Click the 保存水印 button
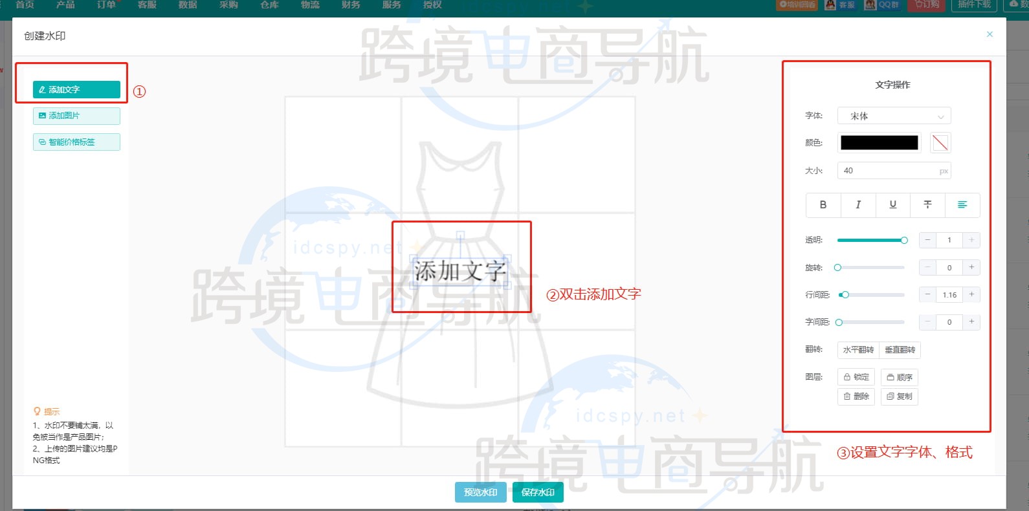 click(538, 492)
